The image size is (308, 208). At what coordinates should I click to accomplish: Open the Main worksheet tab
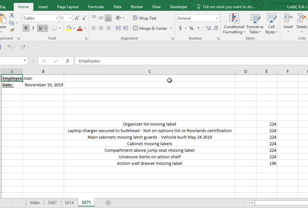pyautogui.click(x=35, y=203)
